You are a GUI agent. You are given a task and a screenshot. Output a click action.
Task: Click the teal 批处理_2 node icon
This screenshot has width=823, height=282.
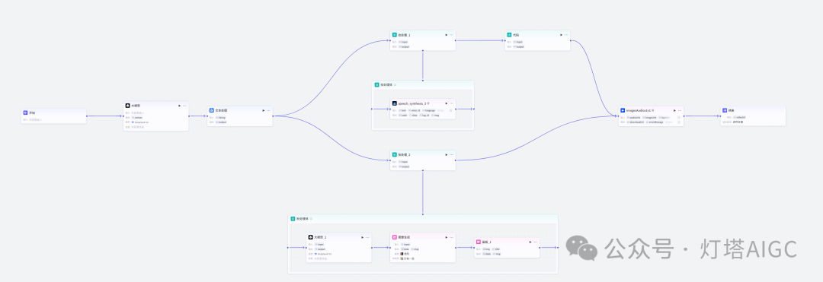(x=395, y=155)
